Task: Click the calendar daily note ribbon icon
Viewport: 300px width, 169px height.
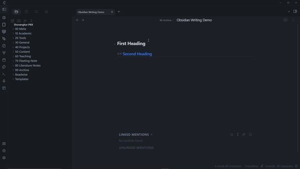Action: point(4,60)
